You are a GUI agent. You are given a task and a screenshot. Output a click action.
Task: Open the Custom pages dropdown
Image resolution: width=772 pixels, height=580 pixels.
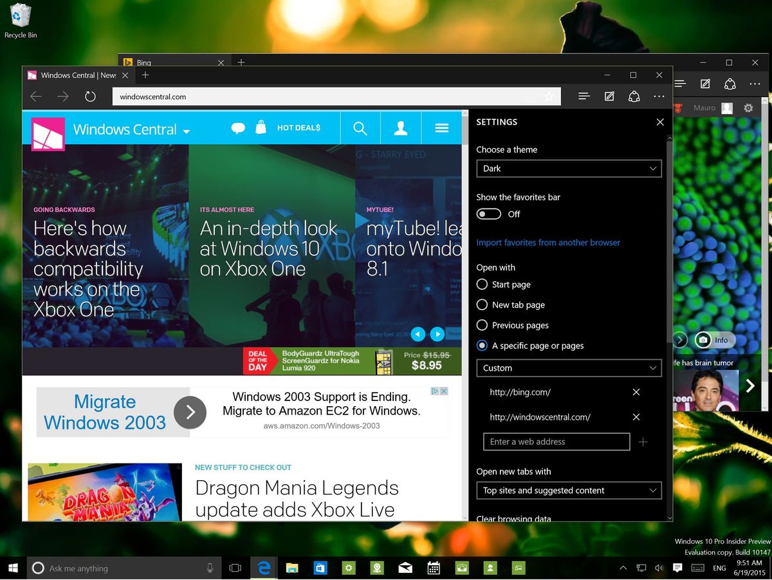569,368
